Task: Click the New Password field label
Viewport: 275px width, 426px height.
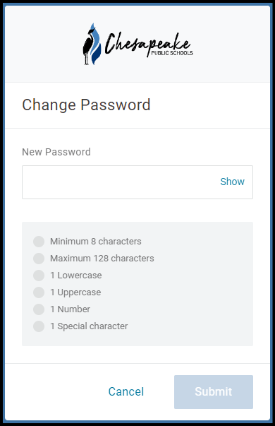Action: pyautogui.click(x=56, y=152)
